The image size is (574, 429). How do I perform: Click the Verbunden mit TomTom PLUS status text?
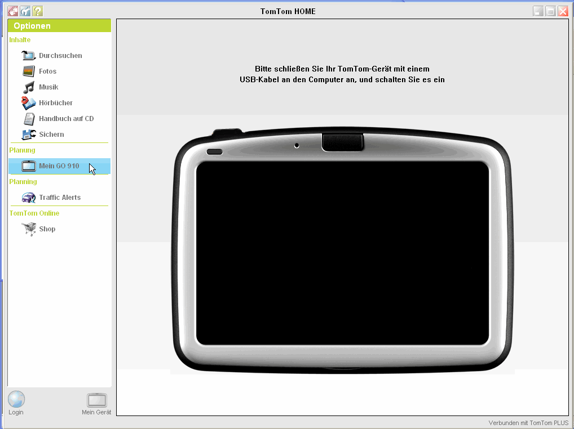click(x=528, y=423)
